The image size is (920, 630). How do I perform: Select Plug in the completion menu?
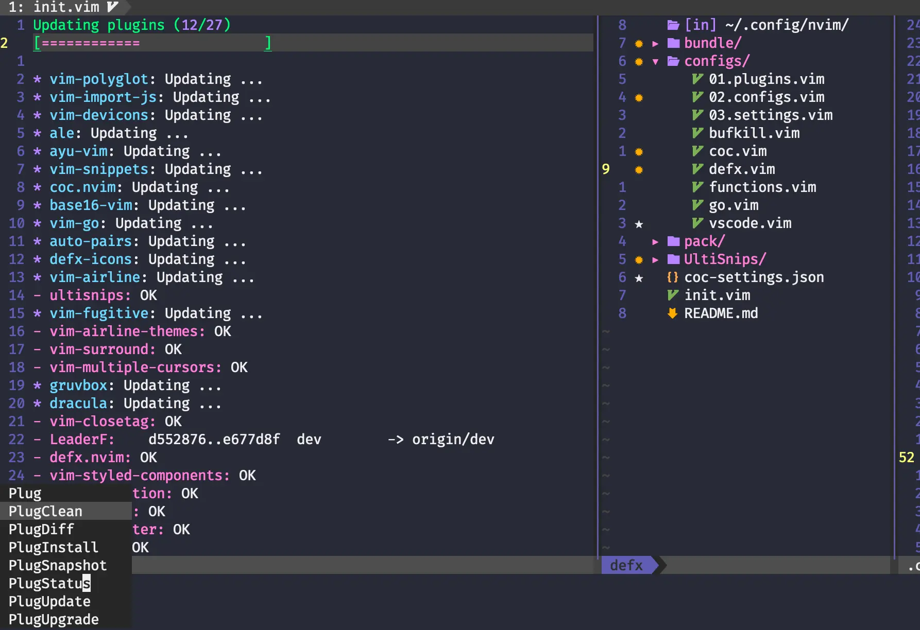tap(66, 493)
